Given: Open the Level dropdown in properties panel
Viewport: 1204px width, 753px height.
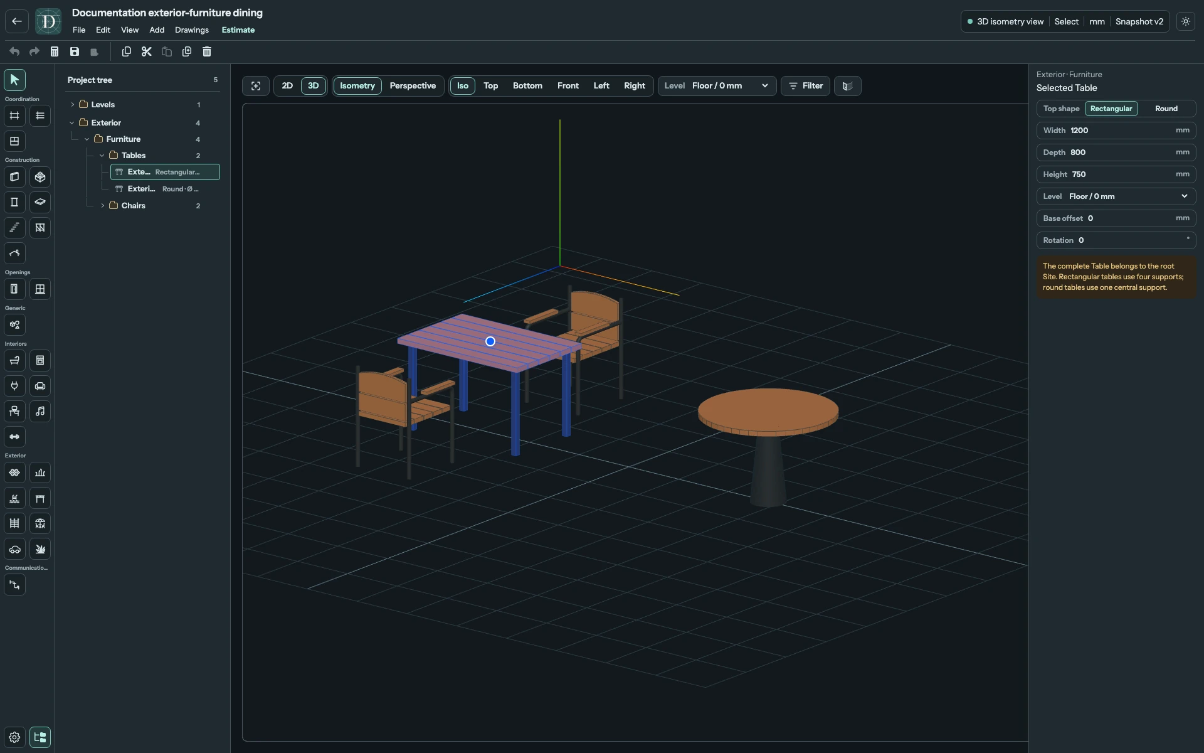Looking at the screenshot, I should click(1116, 196).
